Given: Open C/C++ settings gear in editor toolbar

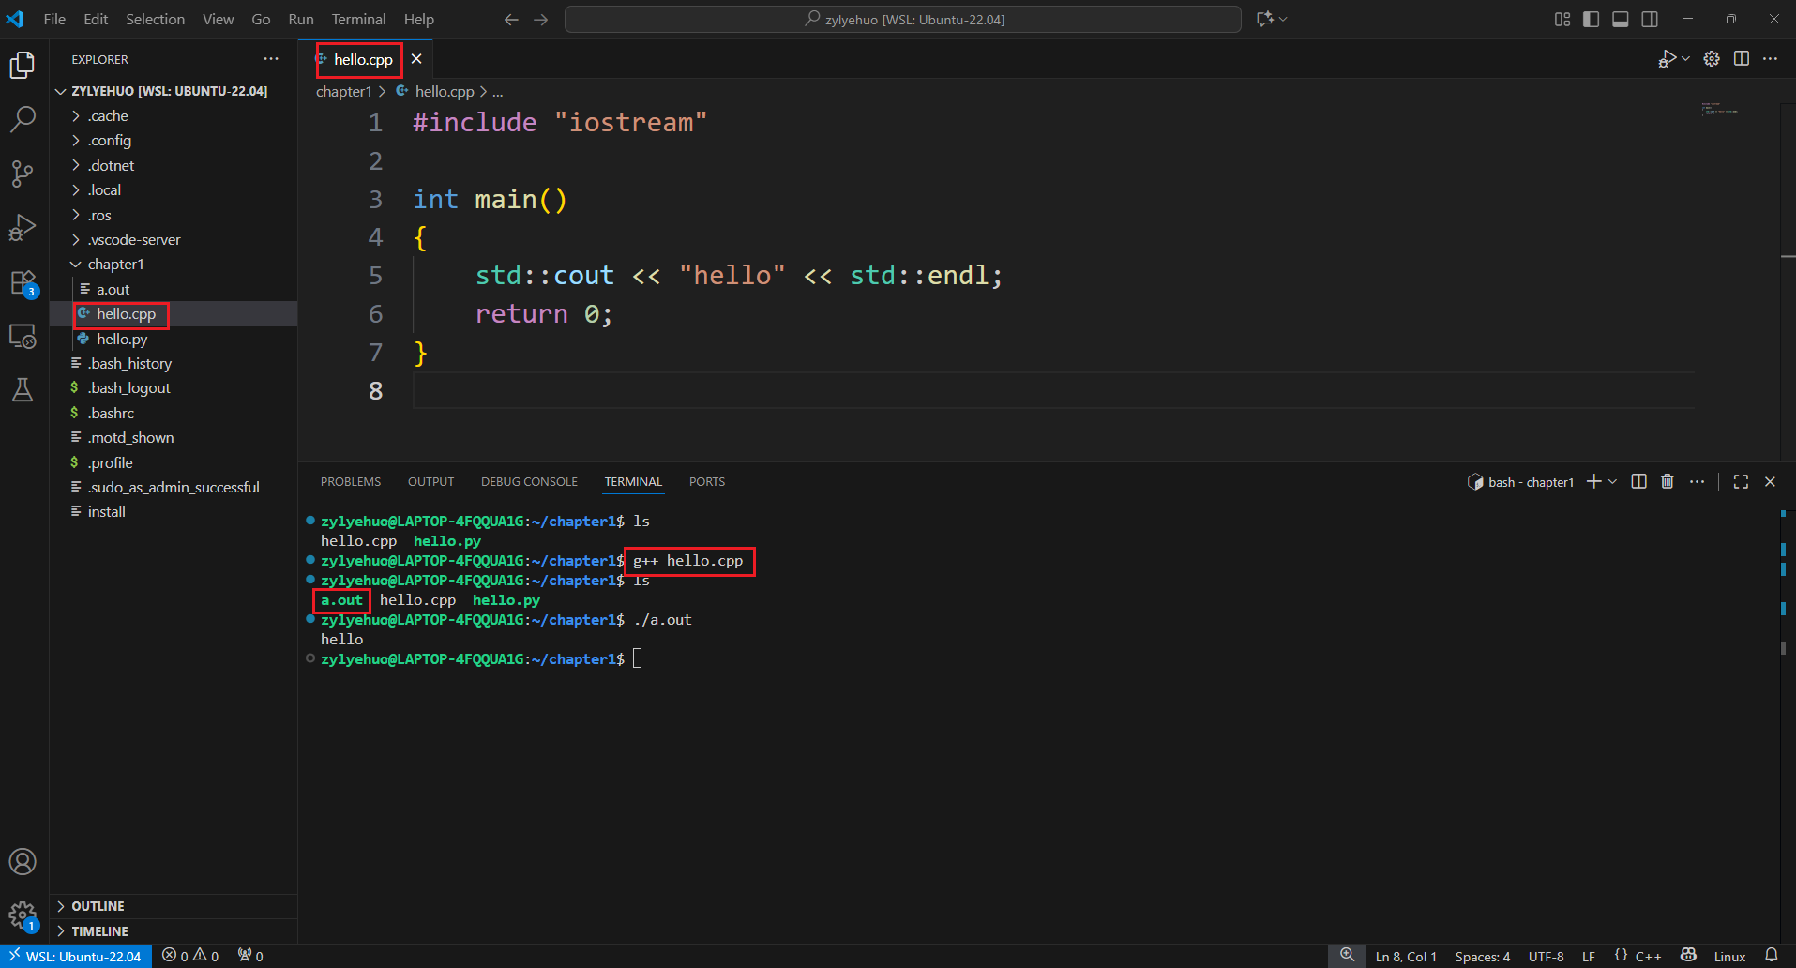Looking at the screenshot, I should tap(1712, 59).
